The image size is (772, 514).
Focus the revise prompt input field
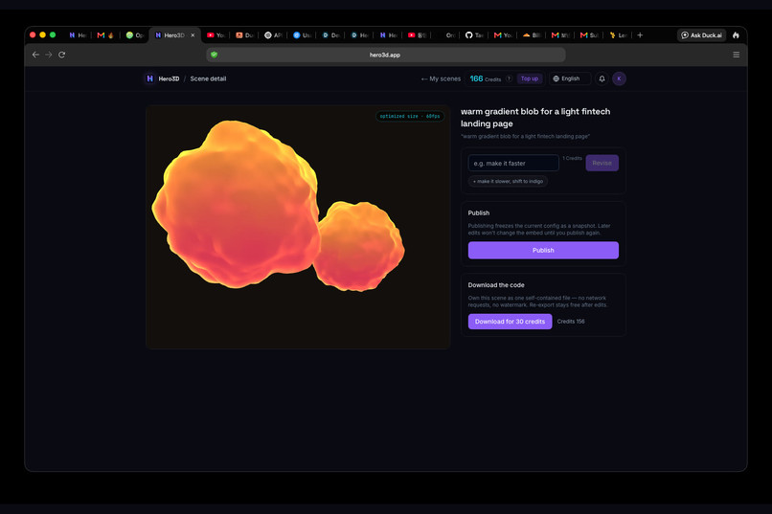point(513,164)
